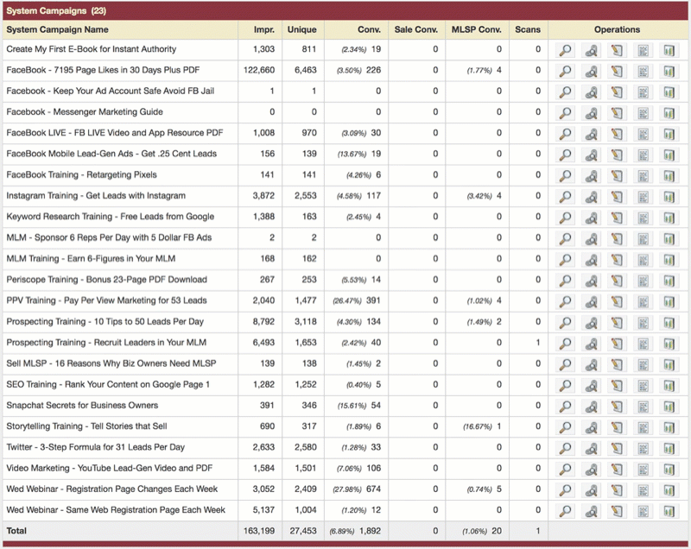Click the Operations column header
The height and width of the screenshot is (549, 691).
pyautogui.click(x=617, y=29)
